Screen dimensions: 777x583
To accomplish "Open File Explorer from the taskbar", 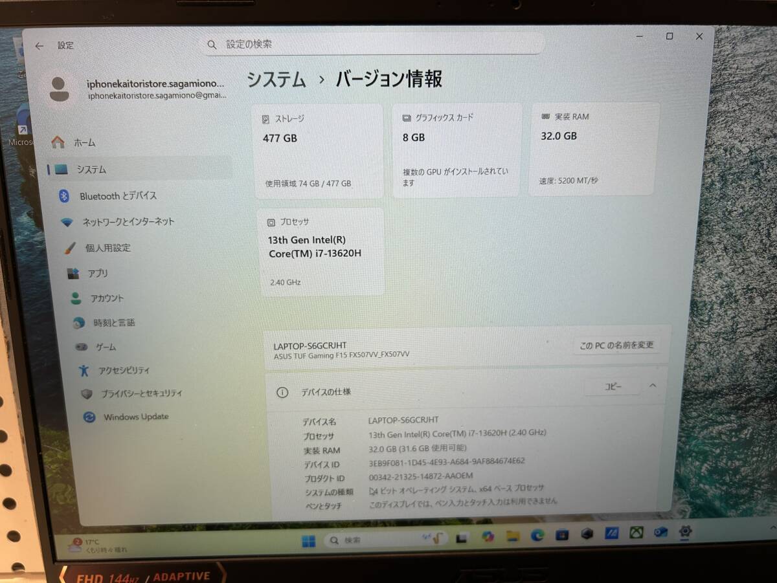I will pos(513,536).
